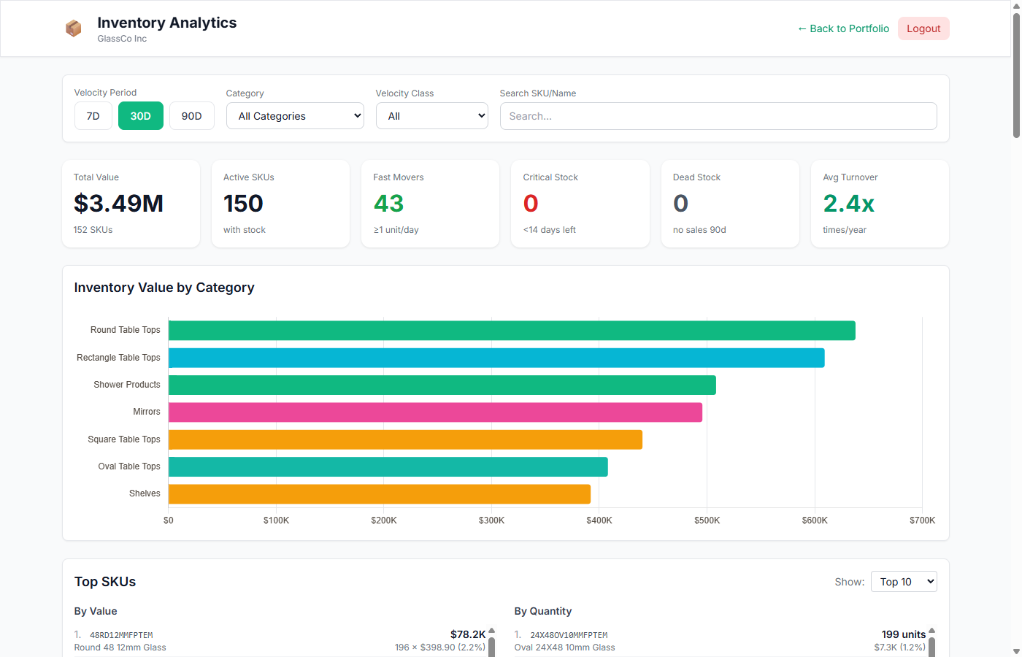Open the All Categories dropdown

[x=295, y=115]
